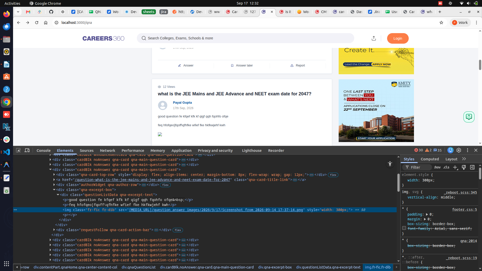Toggle the font-family property checkbox
The image size is (482, 271).
[x=404, y=228]
